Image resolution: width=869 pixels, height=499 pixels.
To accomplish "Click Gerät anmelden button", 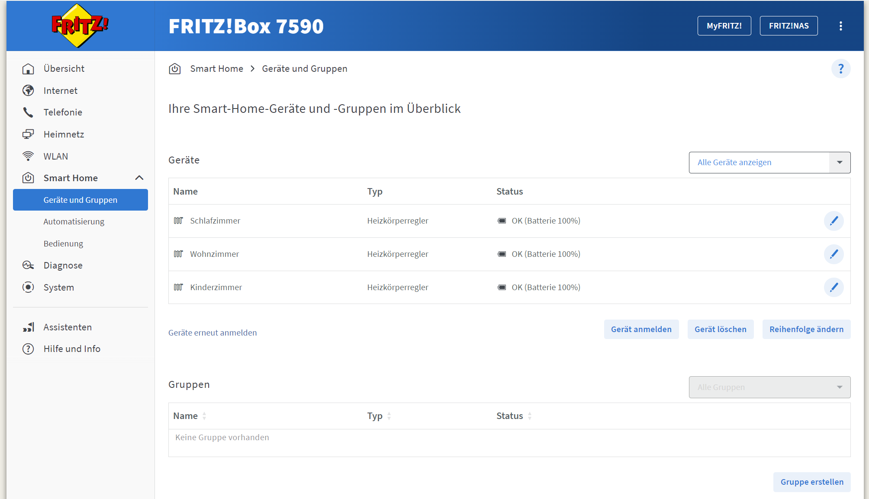I will pyautogui.click(x=641, y=329).
